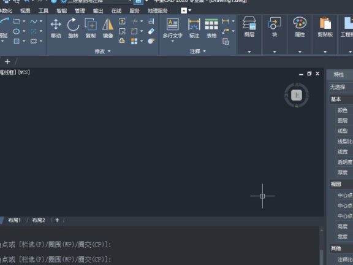Open dropdown arrow beside spline tool
353x265 pixels.
tap(41, 21)
